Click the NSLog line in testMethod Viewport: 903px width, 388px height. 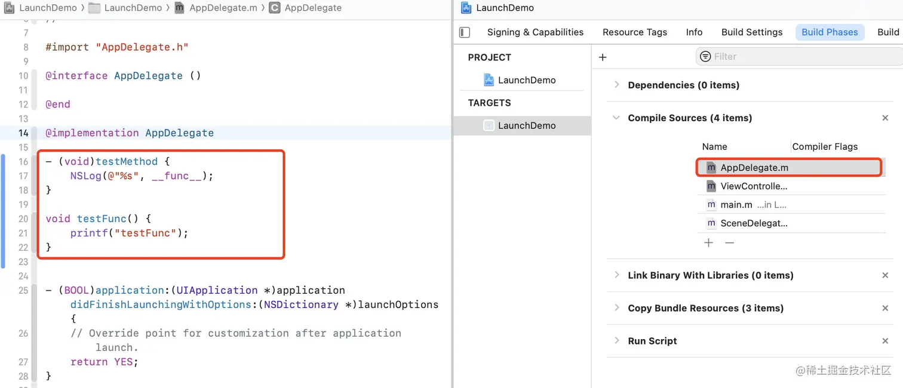click(142, 175)
